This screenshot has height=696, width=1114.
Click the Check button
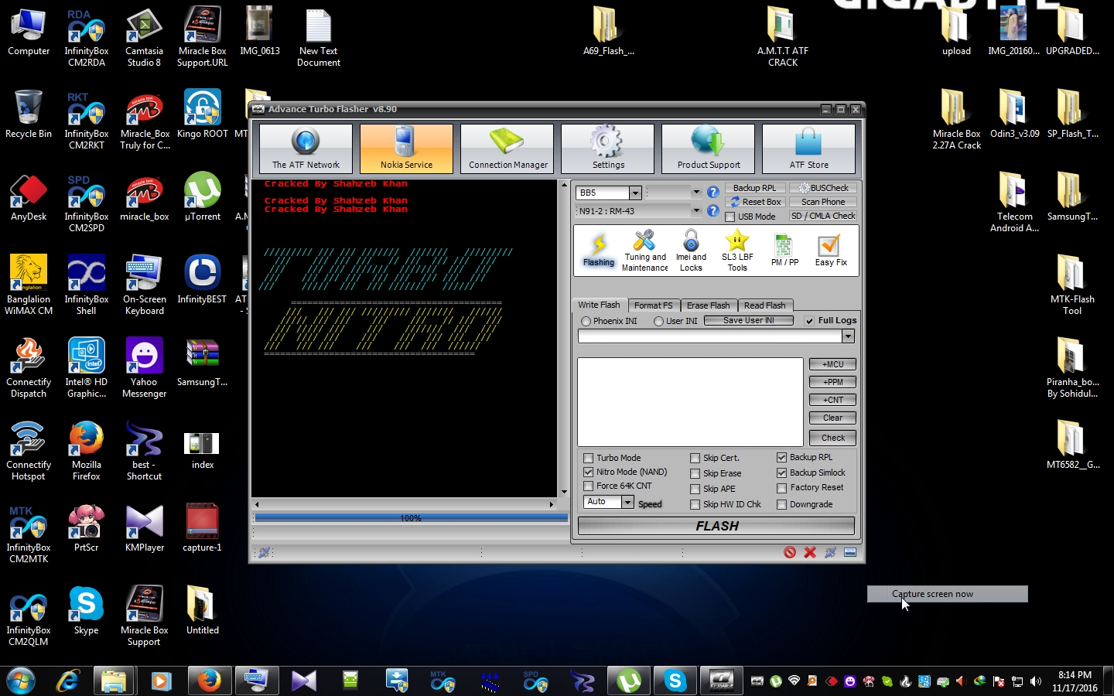click(x=832, y=438)
